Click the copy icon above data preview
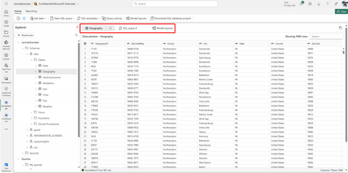This screenshot has height=173, width=348. [340, 28]
